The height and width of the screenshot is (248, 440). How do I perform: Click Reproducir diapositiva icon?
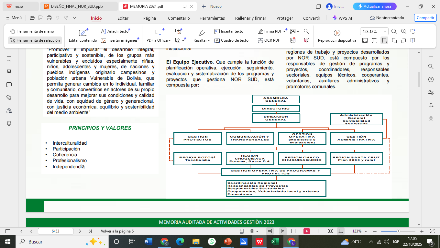tap(337, 33)
